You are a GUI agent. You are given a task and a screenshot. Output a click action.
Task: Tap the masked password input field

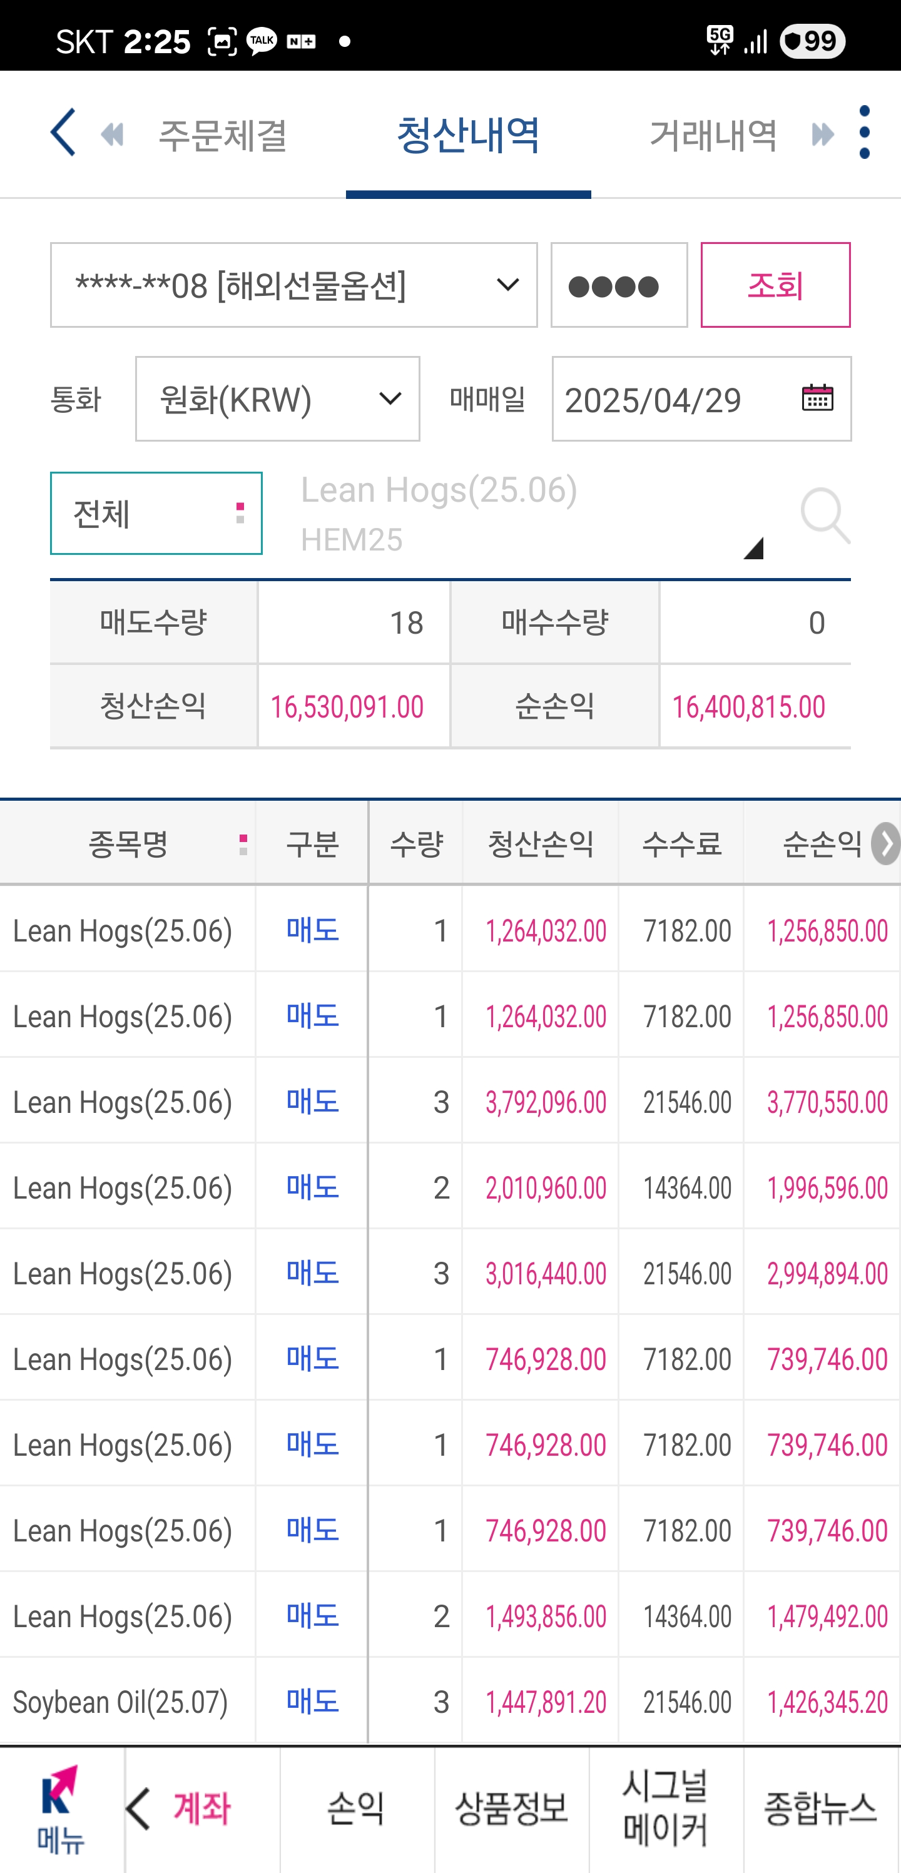(x=619, y=285)
